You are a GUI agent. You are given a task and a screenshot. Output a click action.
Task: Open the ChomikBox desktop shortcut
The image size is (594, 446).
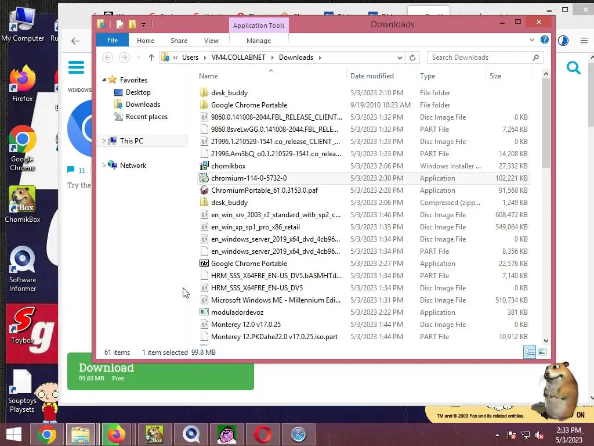click(23, 204)
